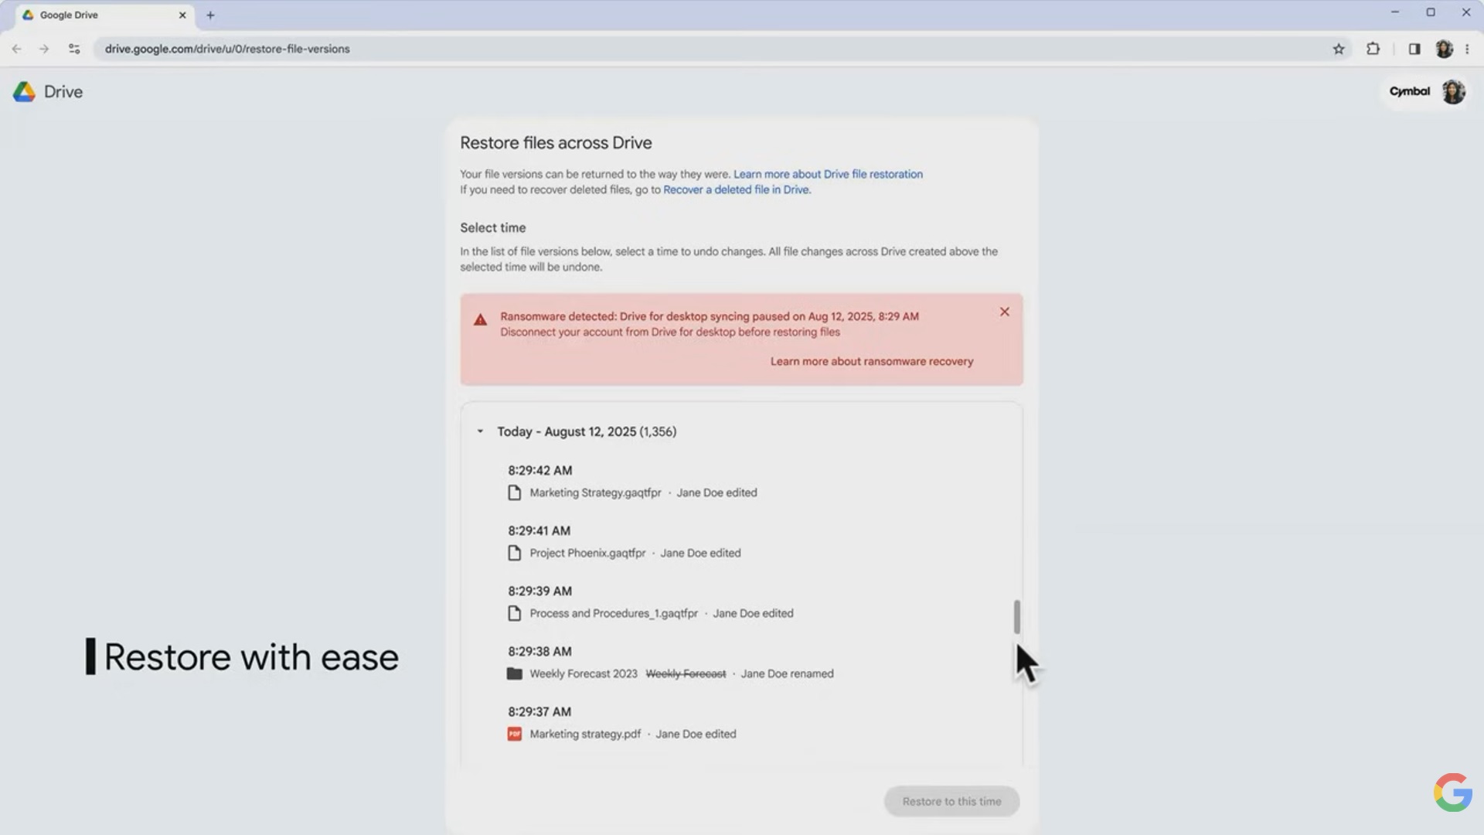Open the Chrome side panel icon

tap(1414, 49)
